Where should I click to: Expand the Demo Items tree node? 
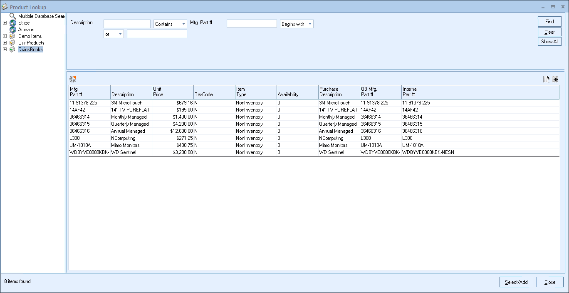[x=5, y=36]
